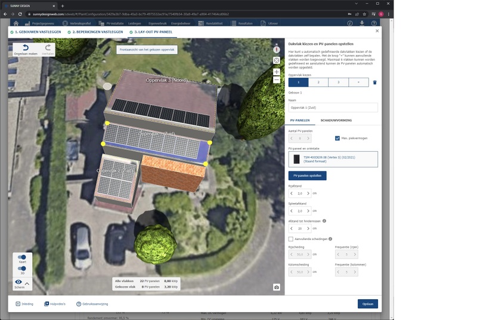Viewport: 477px width, 320px height.
Task: Open a new browser tab
Action: pyautogui.click(x=63, y=6)
